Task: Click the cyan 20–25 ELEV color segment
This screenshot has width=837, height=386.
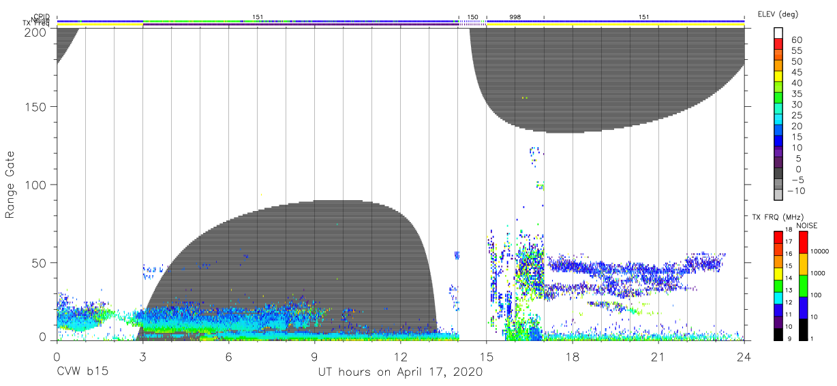Action: [x=778, y=118]
